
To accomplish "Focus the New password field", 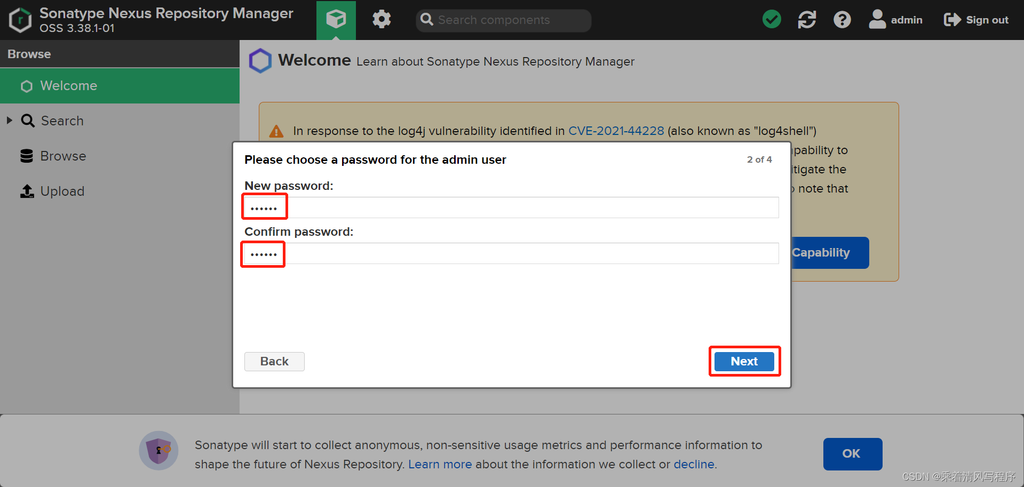I will click(512, 207).
